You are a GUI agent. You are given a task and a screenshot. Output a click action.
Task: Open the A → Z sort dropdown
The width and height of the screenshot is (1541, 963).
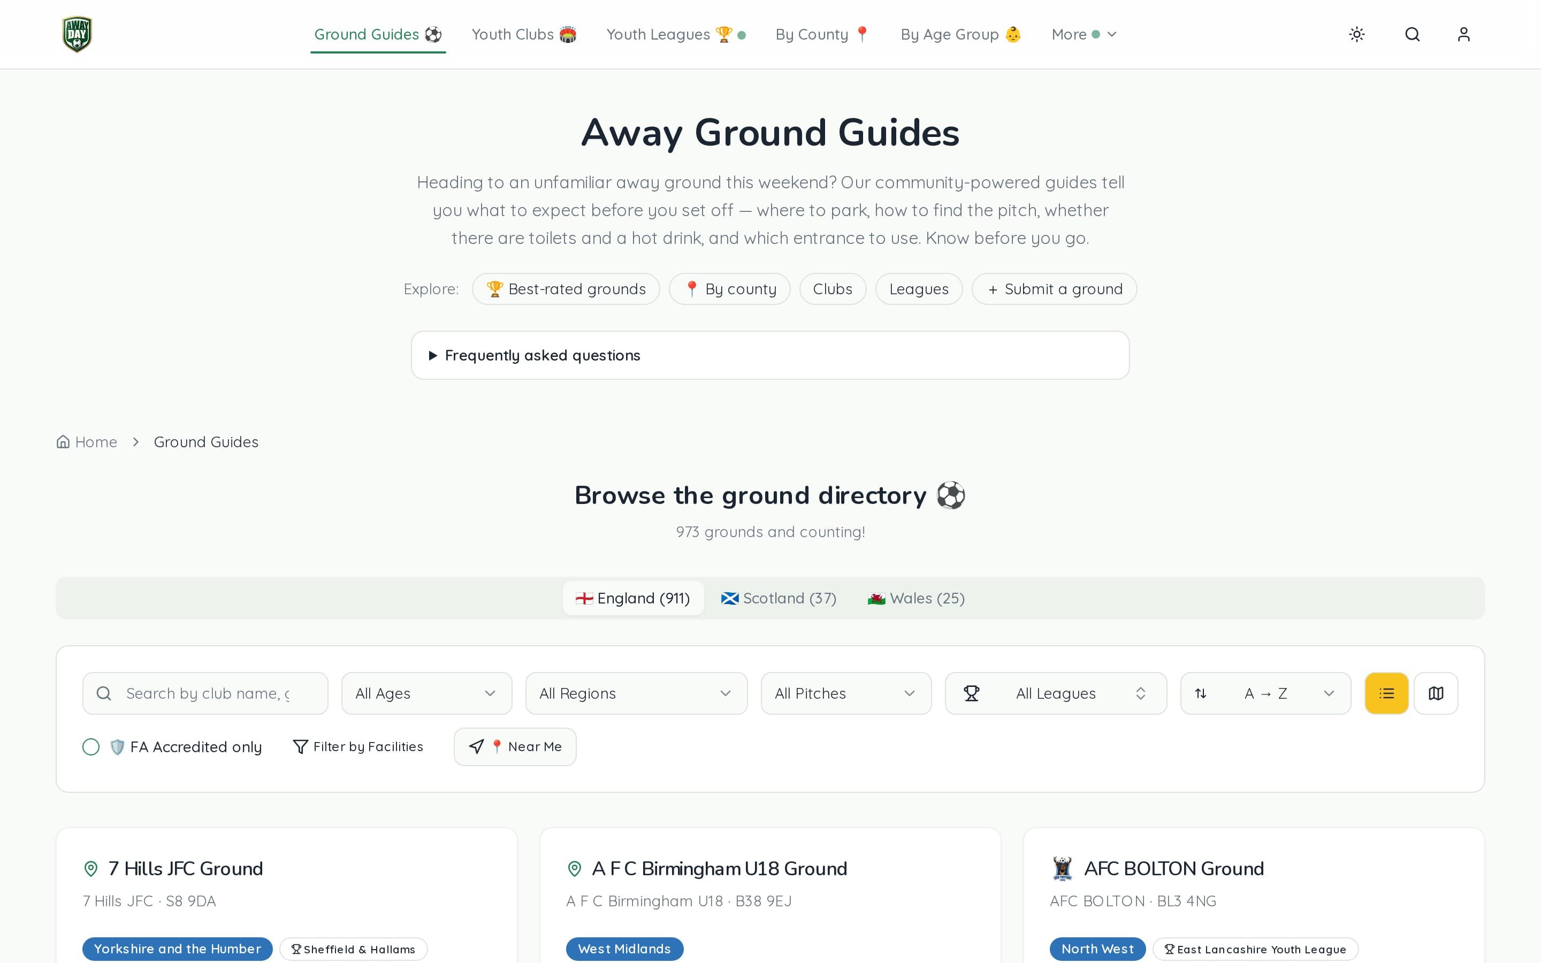coord(1265,693)
